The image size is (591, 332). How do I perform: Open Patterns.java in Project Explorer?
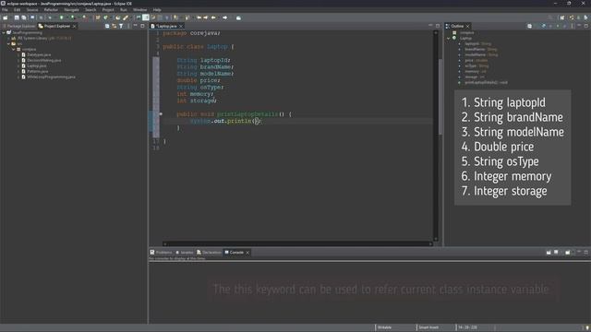(x=37, y=71)
